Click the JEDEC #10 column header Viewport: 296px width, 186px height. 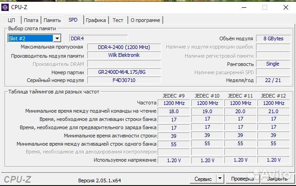207,96
